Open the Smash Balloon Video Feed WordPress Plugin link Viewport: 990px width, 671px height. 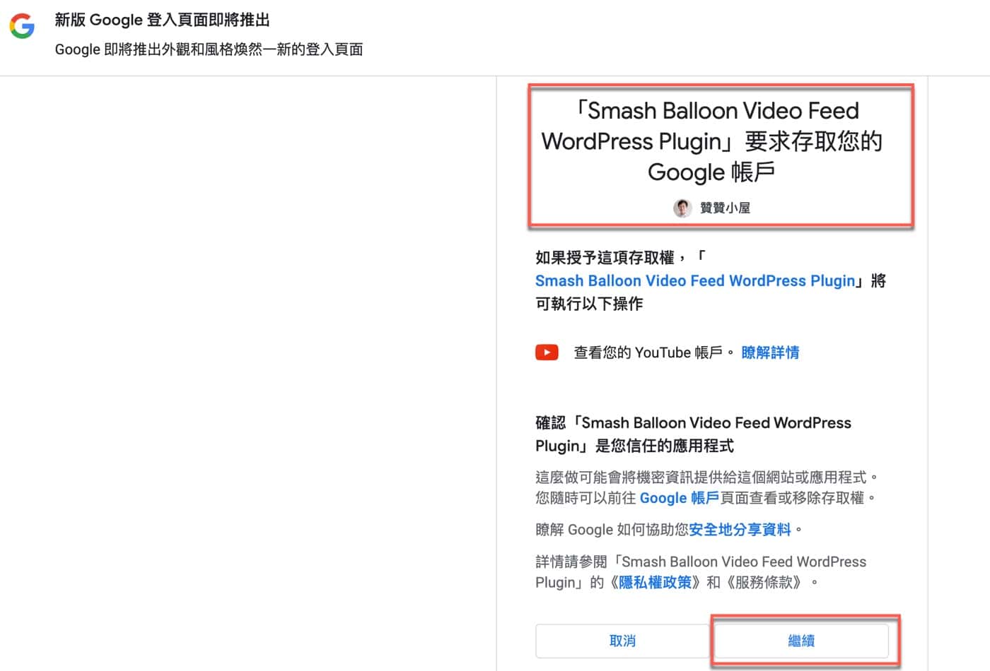coord(695,280)
